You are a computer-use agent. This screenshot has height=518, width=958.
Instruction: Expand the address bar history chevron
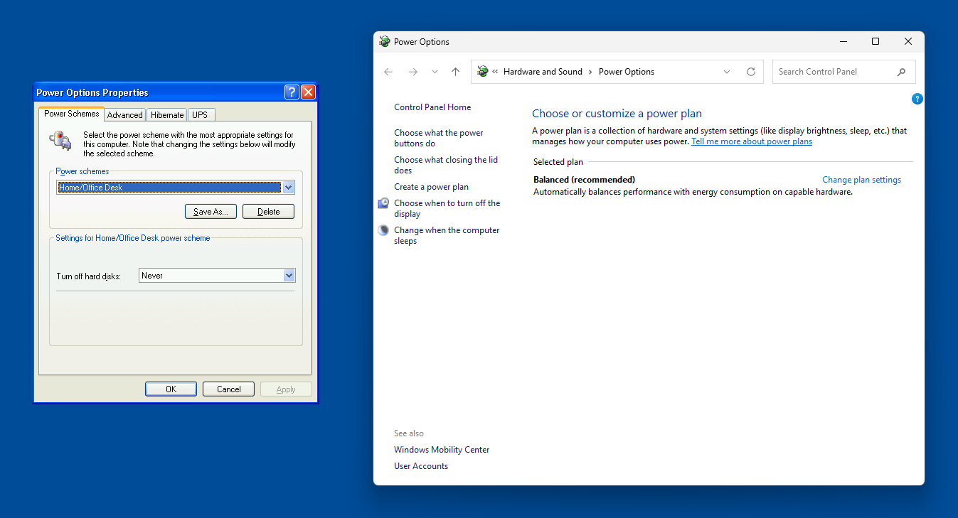coord(726,72)
